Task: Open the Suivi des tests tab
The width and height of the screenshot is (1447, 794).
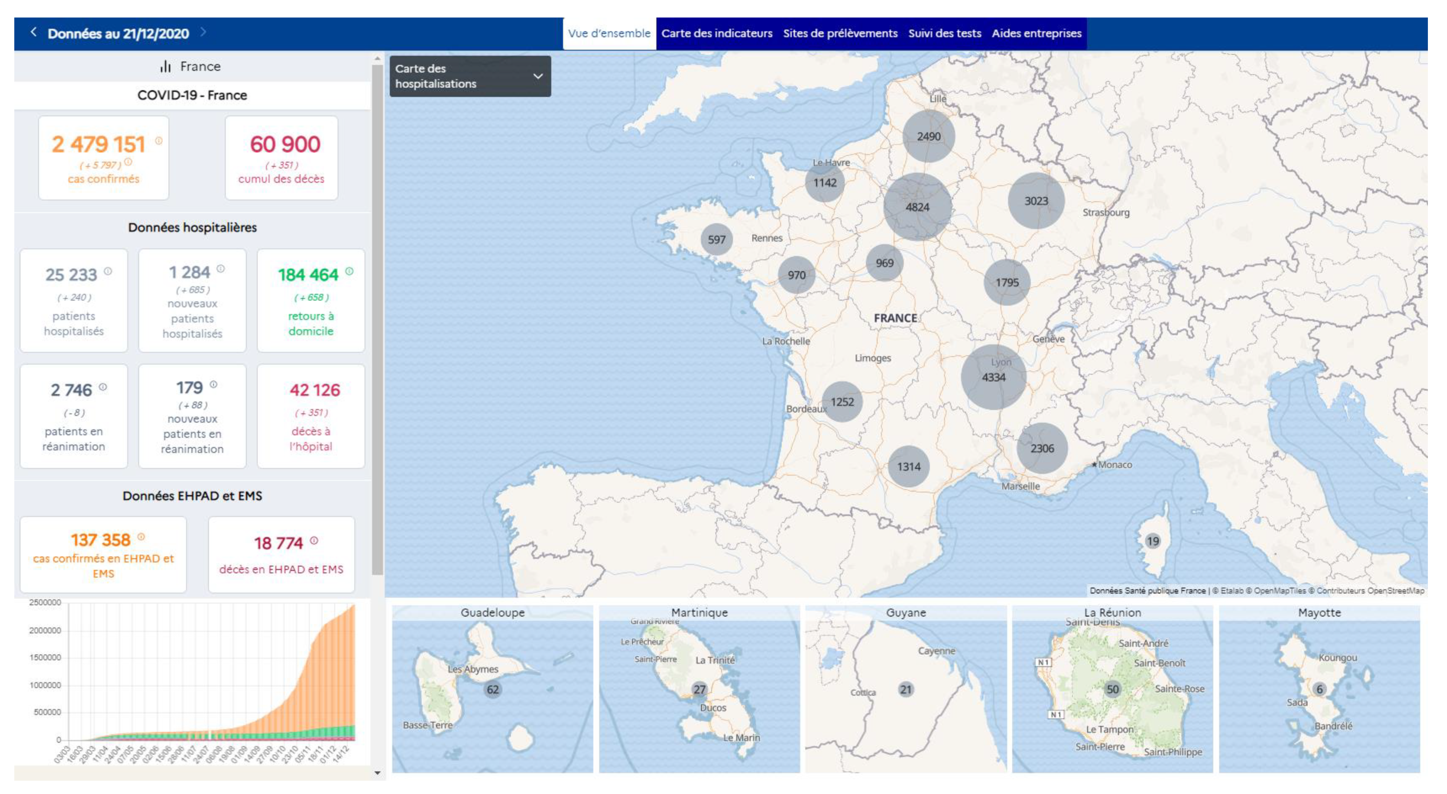Action: 944,33
